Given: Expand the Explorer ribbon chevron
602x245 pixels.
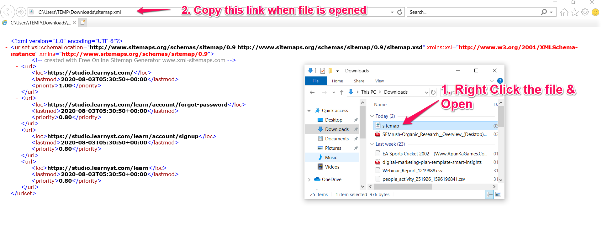Looking at the screenshot, I should (x=492, y=81).
